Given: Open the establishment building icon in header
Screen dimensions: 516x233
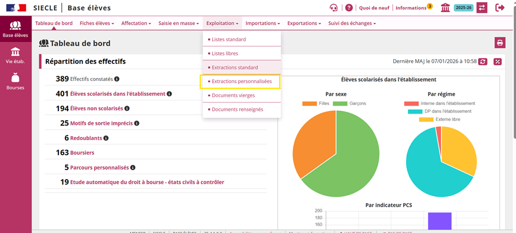Looking at the screenshot, I should point(445,7).
